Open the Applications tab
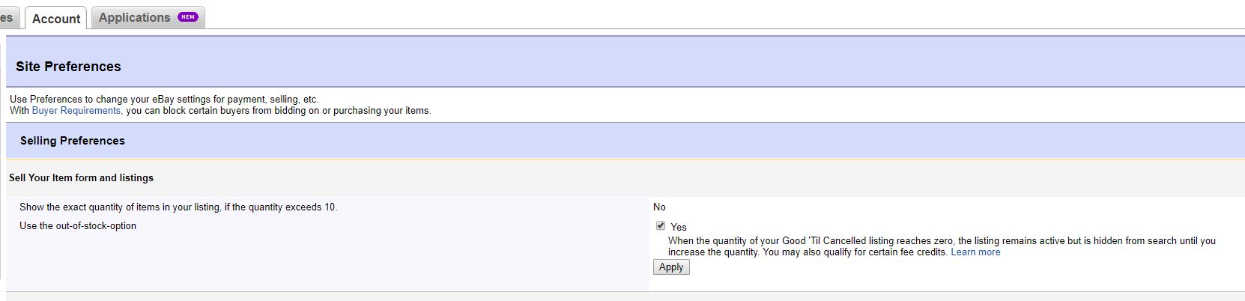 pos(135,17)
